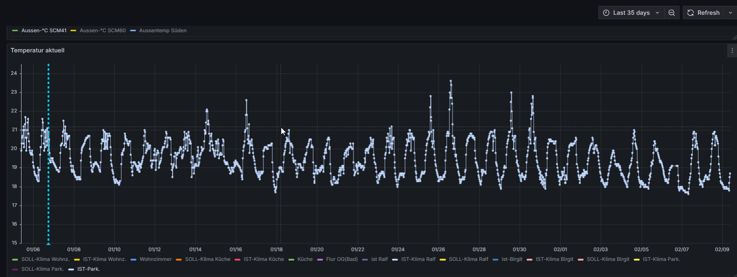Screen dimensions: 737x277
Task: Show only the IST-Park. series
Action: [x=88, y=269]
